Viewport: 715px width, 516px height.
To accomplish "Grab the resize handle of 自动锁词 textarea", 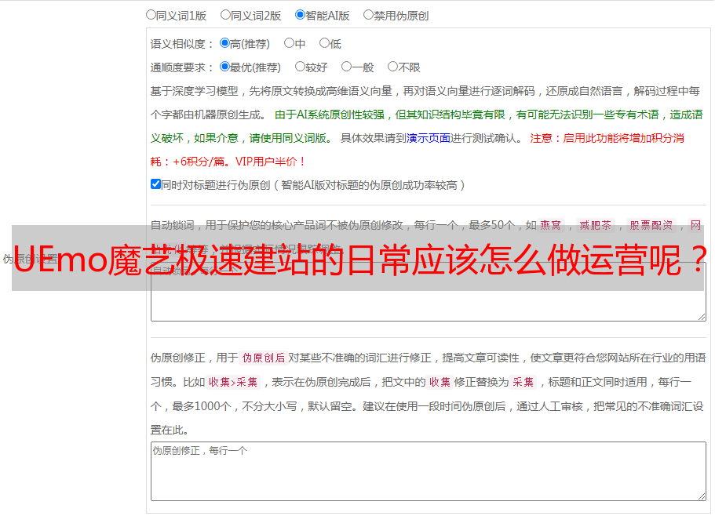I will coord(702,317).
